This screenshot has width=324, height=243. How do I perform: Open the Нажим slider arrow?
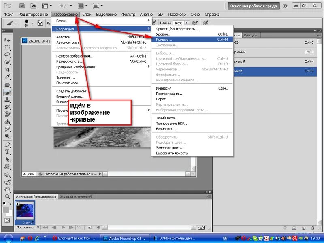[187, 23]
